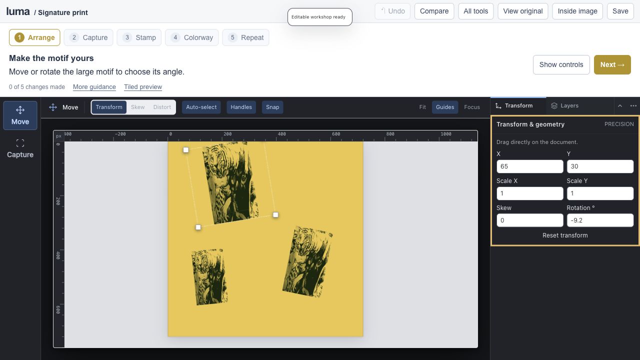640x360 pixels.
Task: Click the Move crosshair icon in options bar
Action: (53, 107)
